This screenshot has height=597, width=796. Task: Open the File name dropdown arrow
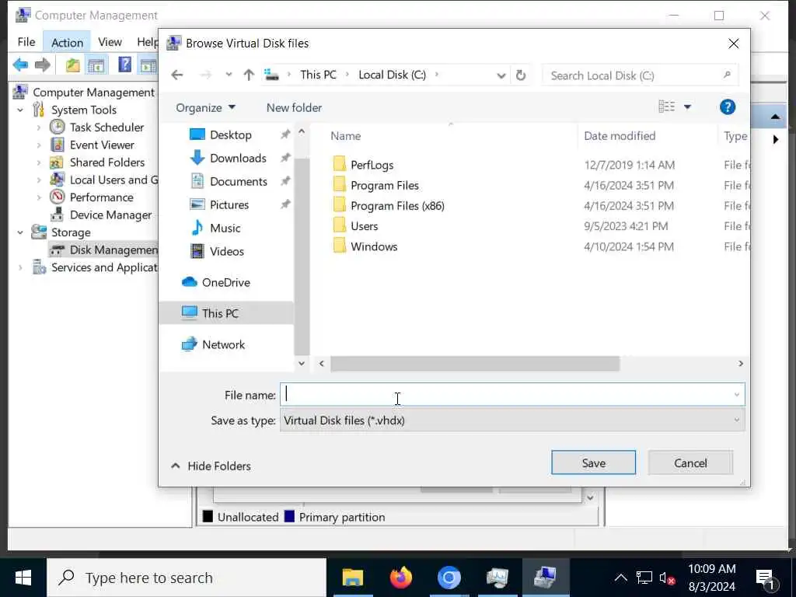coord(737,395)
